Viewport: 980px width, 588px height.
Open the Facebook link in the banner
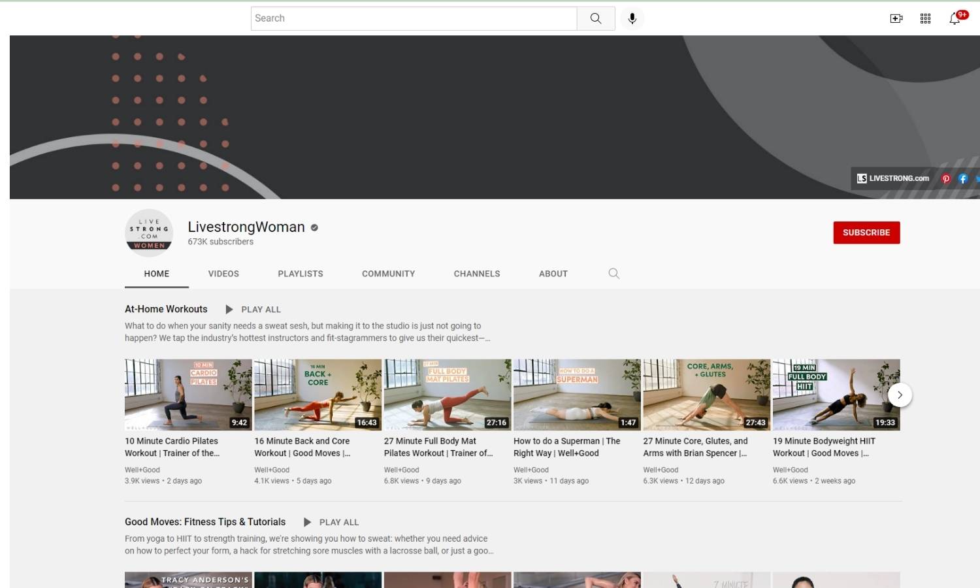pyautogui.click(x=962, y=178)
